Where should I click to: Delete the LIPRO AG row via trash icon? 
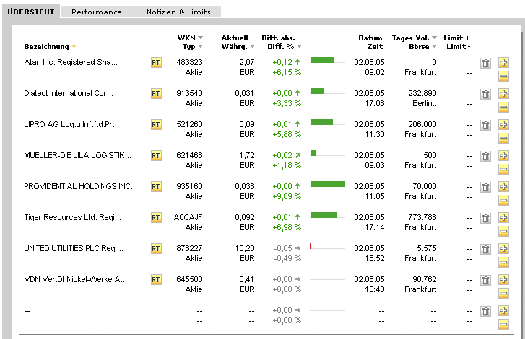pyautogui.click(x=485, y=125)
